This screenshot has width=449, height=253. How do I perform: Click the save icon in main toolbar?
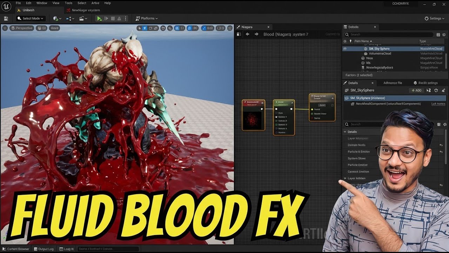pyautogui.click(x=6, y=18)
